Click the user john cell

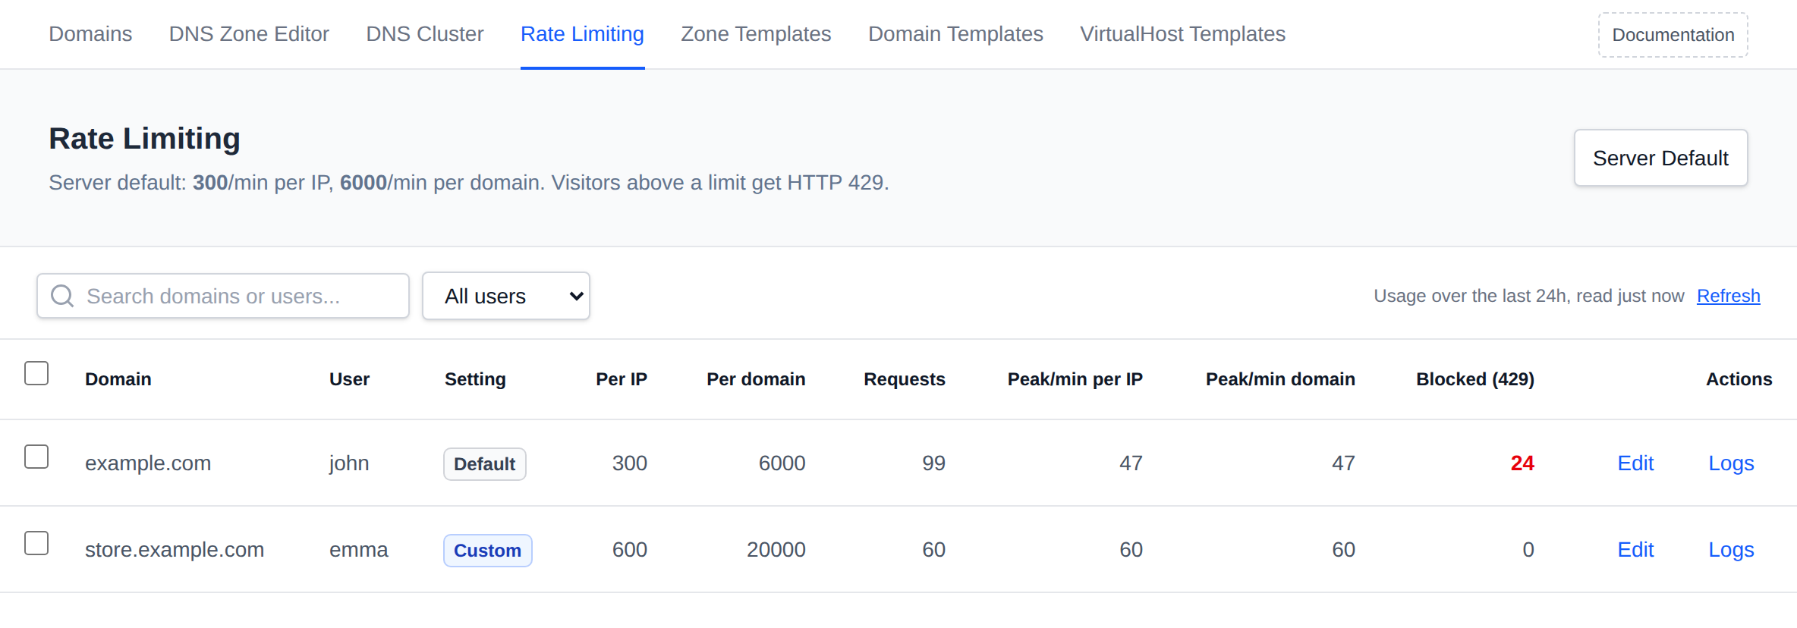pos(349,463)
